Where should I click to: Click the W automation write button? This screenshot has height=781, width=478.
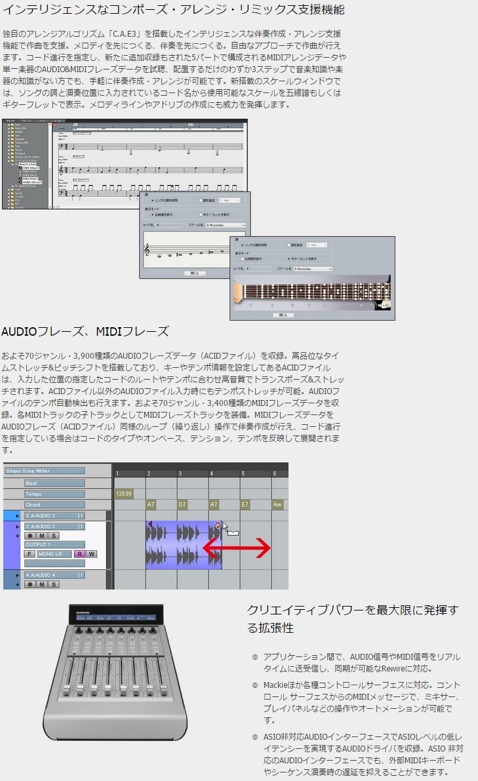[x=91, y=554]
